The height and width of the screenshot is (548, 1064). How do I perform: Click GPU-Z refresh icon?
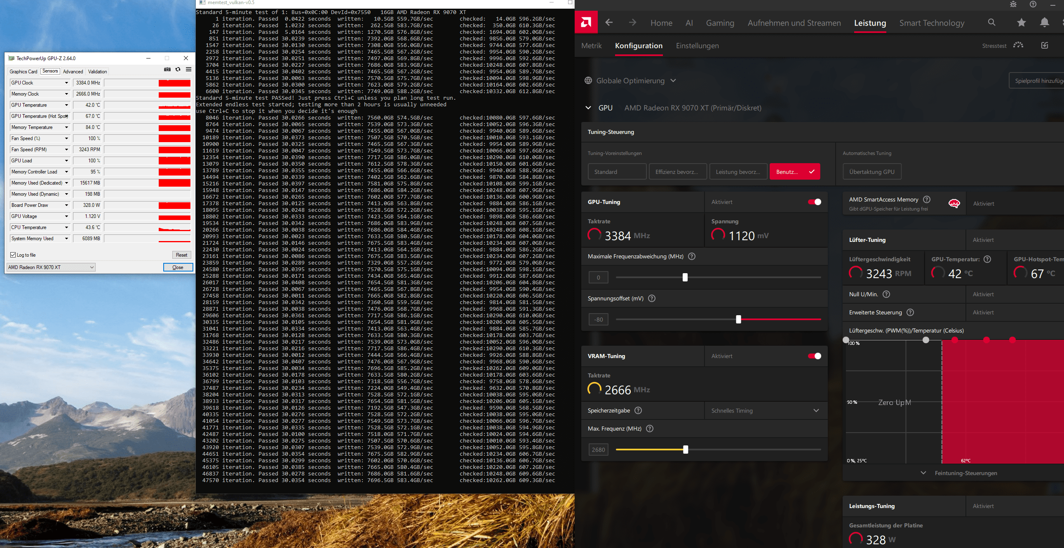tap(178, 69)
